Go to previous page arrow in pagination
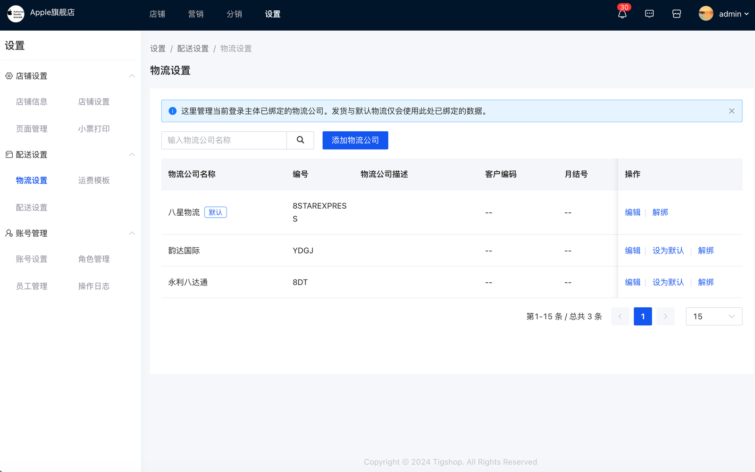 coord(620,316)
